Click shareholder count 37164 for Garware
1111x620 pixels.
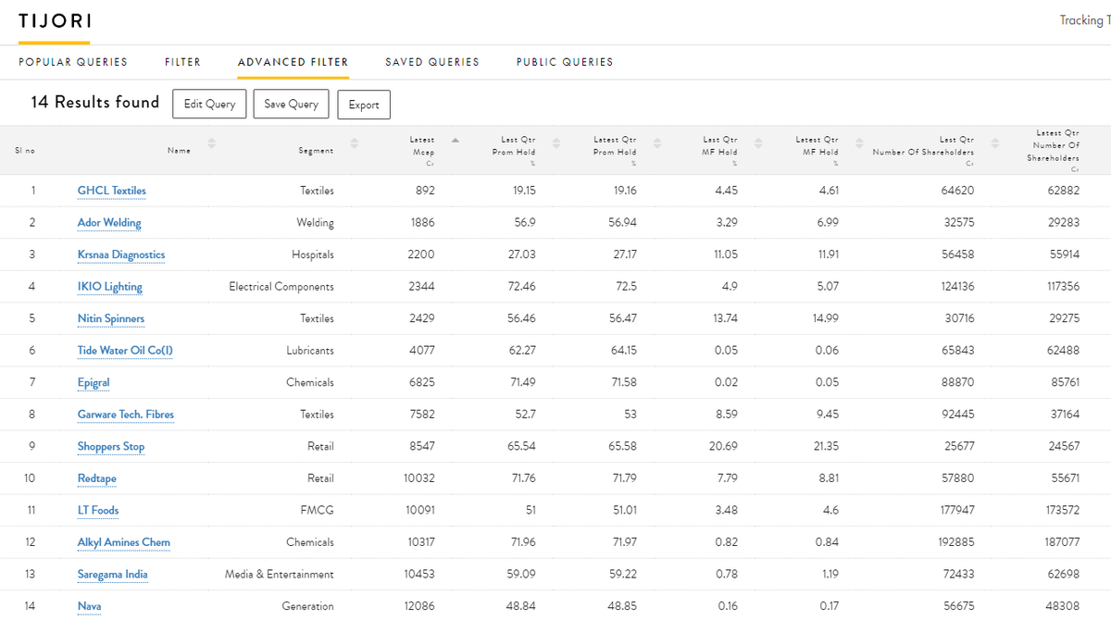pos(1064,415)
